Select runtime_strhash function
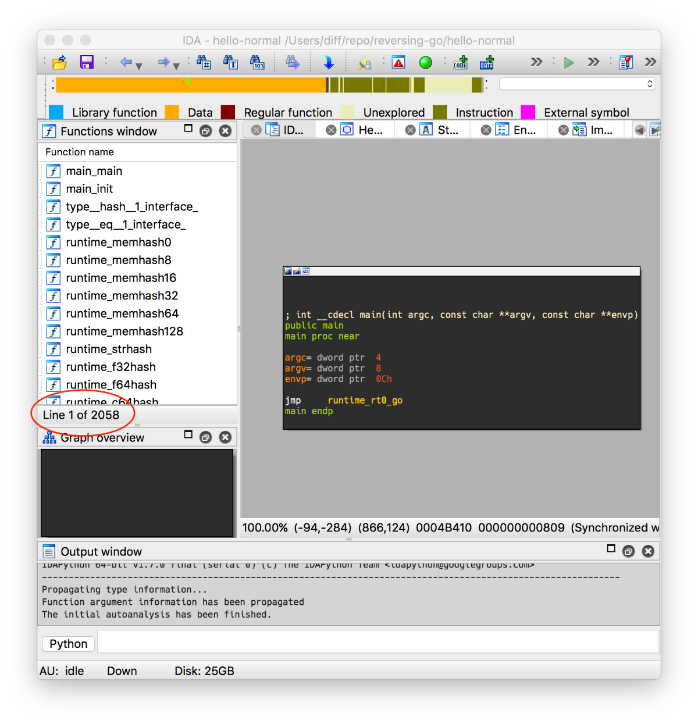 (109, 349)
